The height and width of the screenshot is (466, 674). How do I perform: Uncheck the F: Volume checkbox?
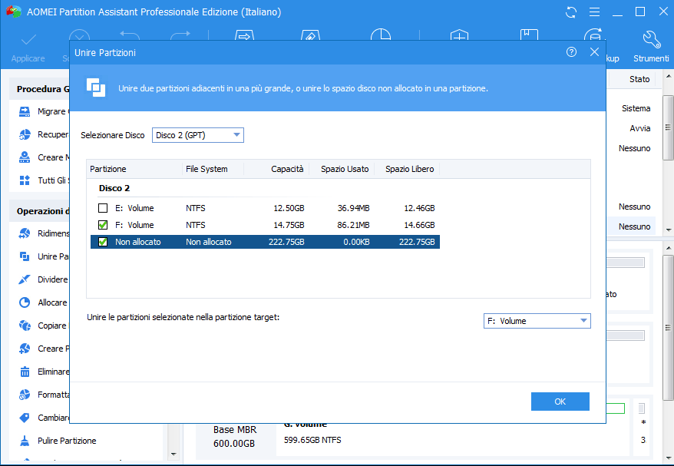(103, 225)
